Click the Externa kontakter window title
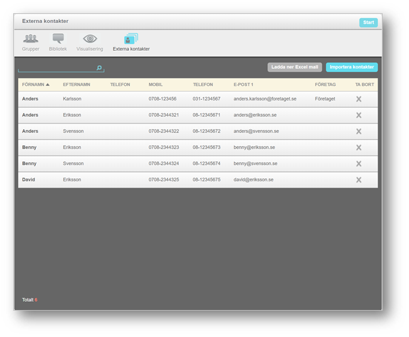Screen dimensions: 409x337 (x=45, y=21)
